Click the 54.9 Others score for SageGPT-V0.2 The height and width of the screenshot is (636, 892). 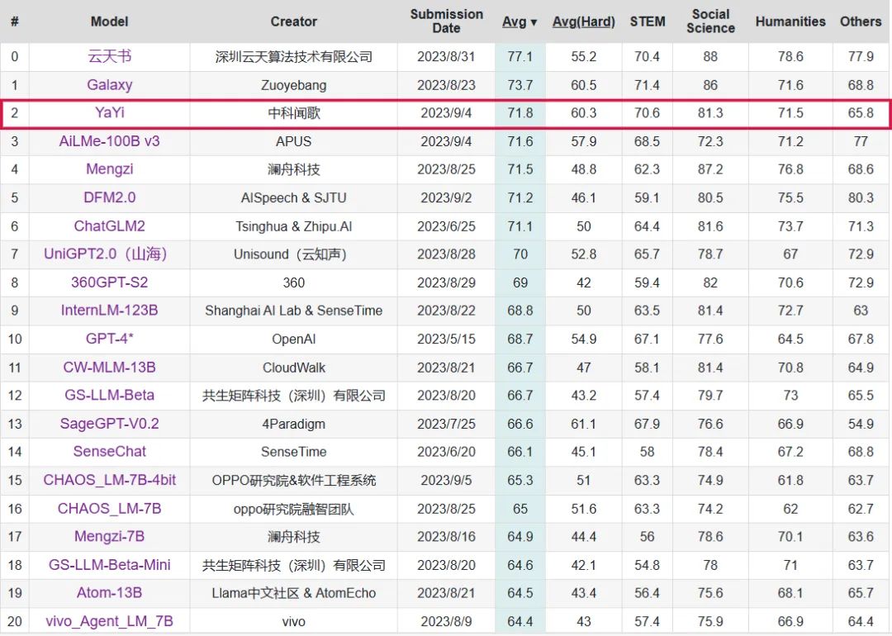860,424
